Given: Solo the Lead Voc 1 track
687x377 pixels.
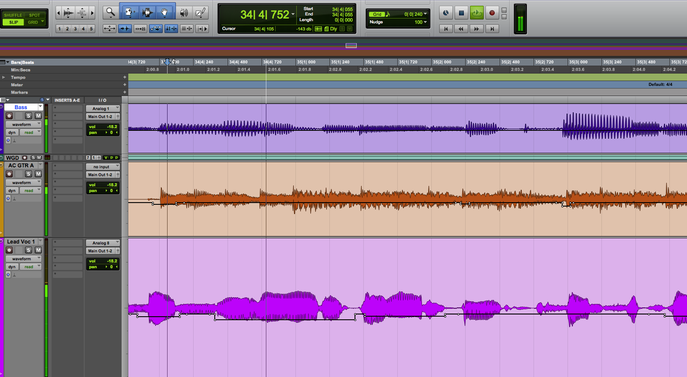Looking at the screenshot, I should click(x=29, y=250).
